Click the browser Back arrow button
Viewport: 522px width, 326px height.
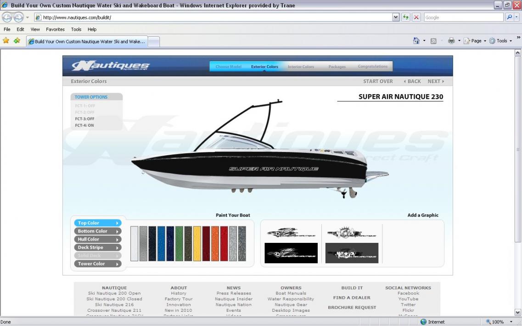(x=8, y=17)
